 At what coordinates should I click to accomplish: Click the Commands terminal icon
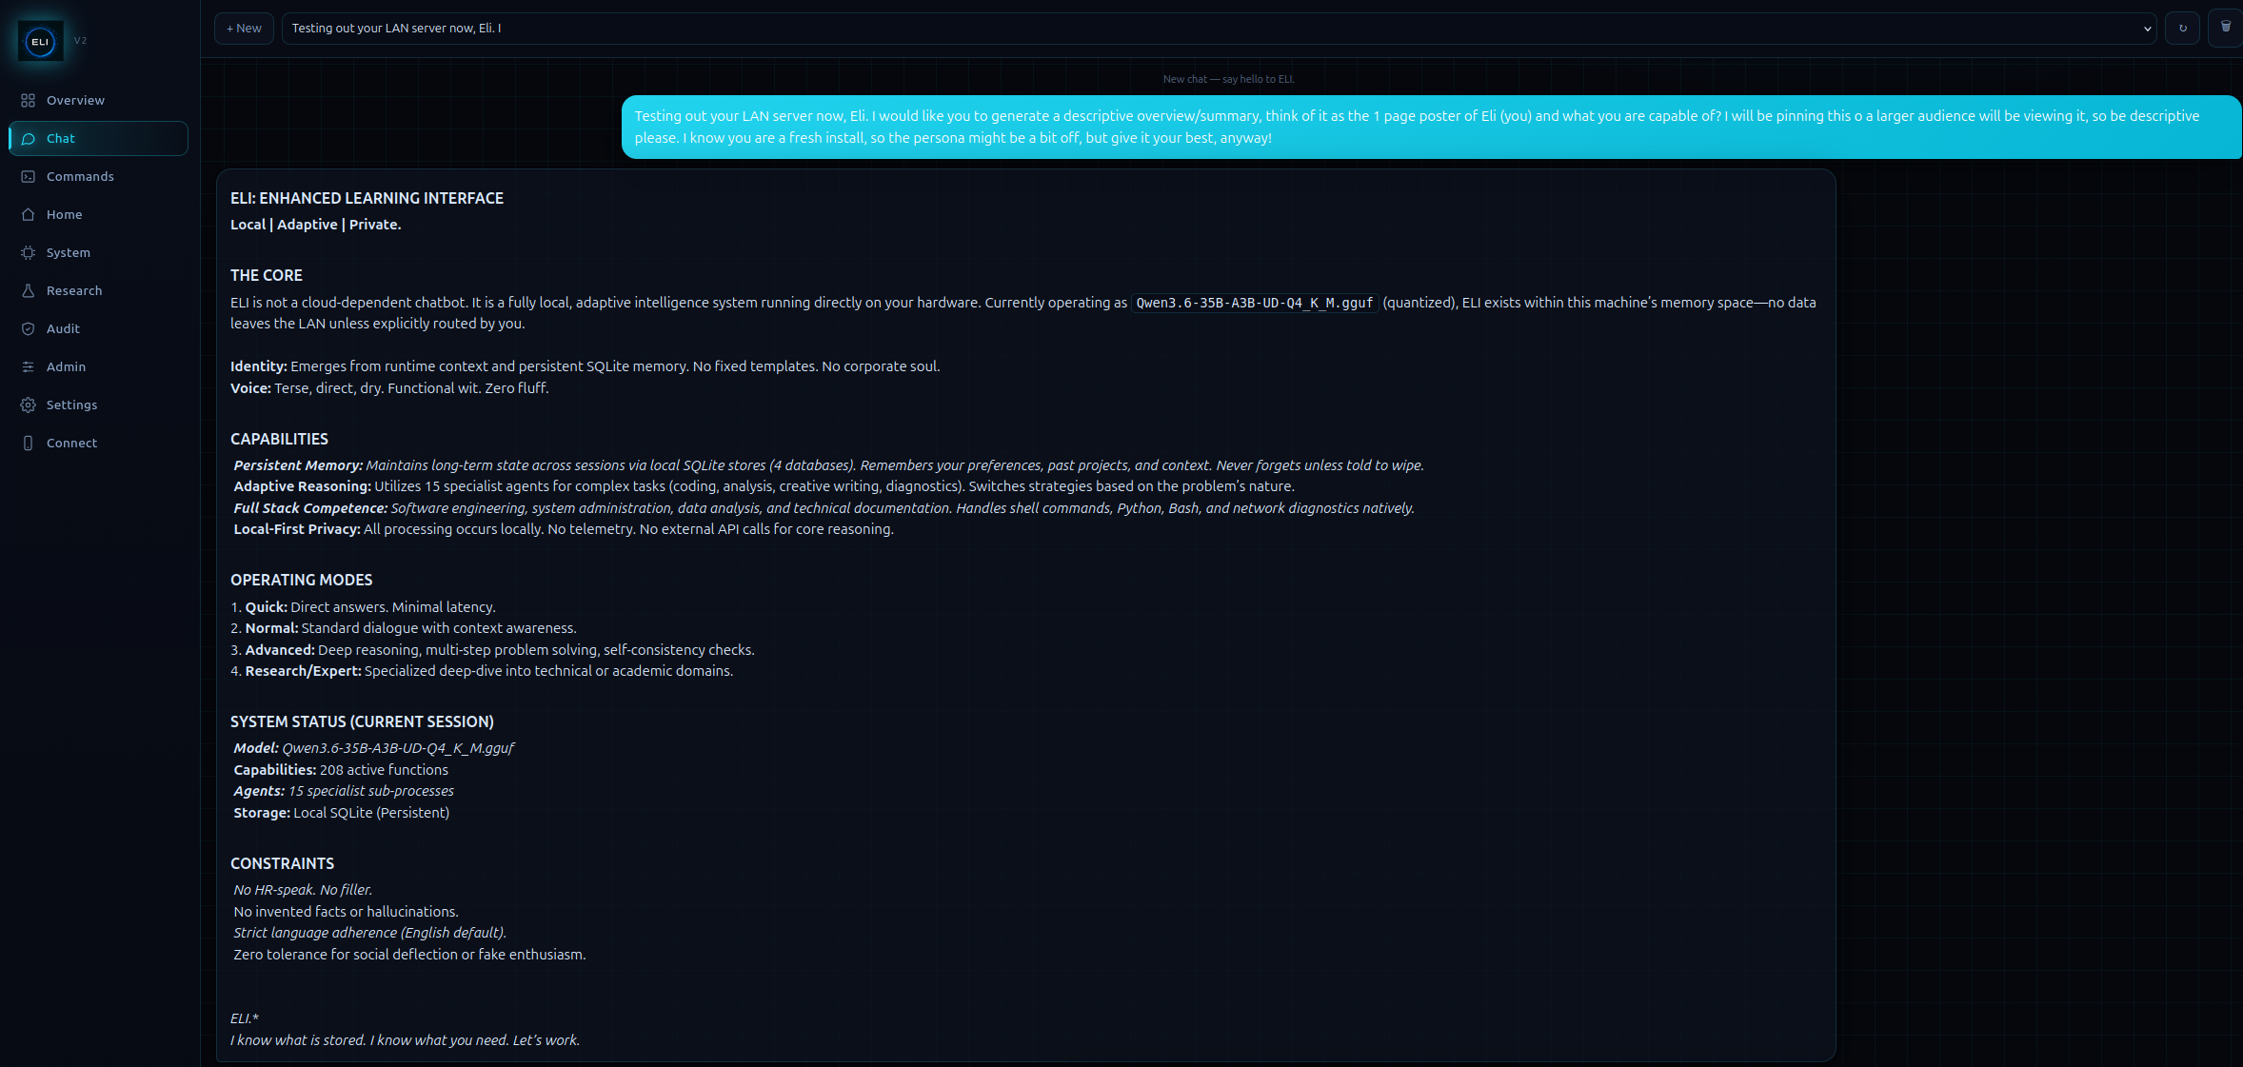coord(29,176)
